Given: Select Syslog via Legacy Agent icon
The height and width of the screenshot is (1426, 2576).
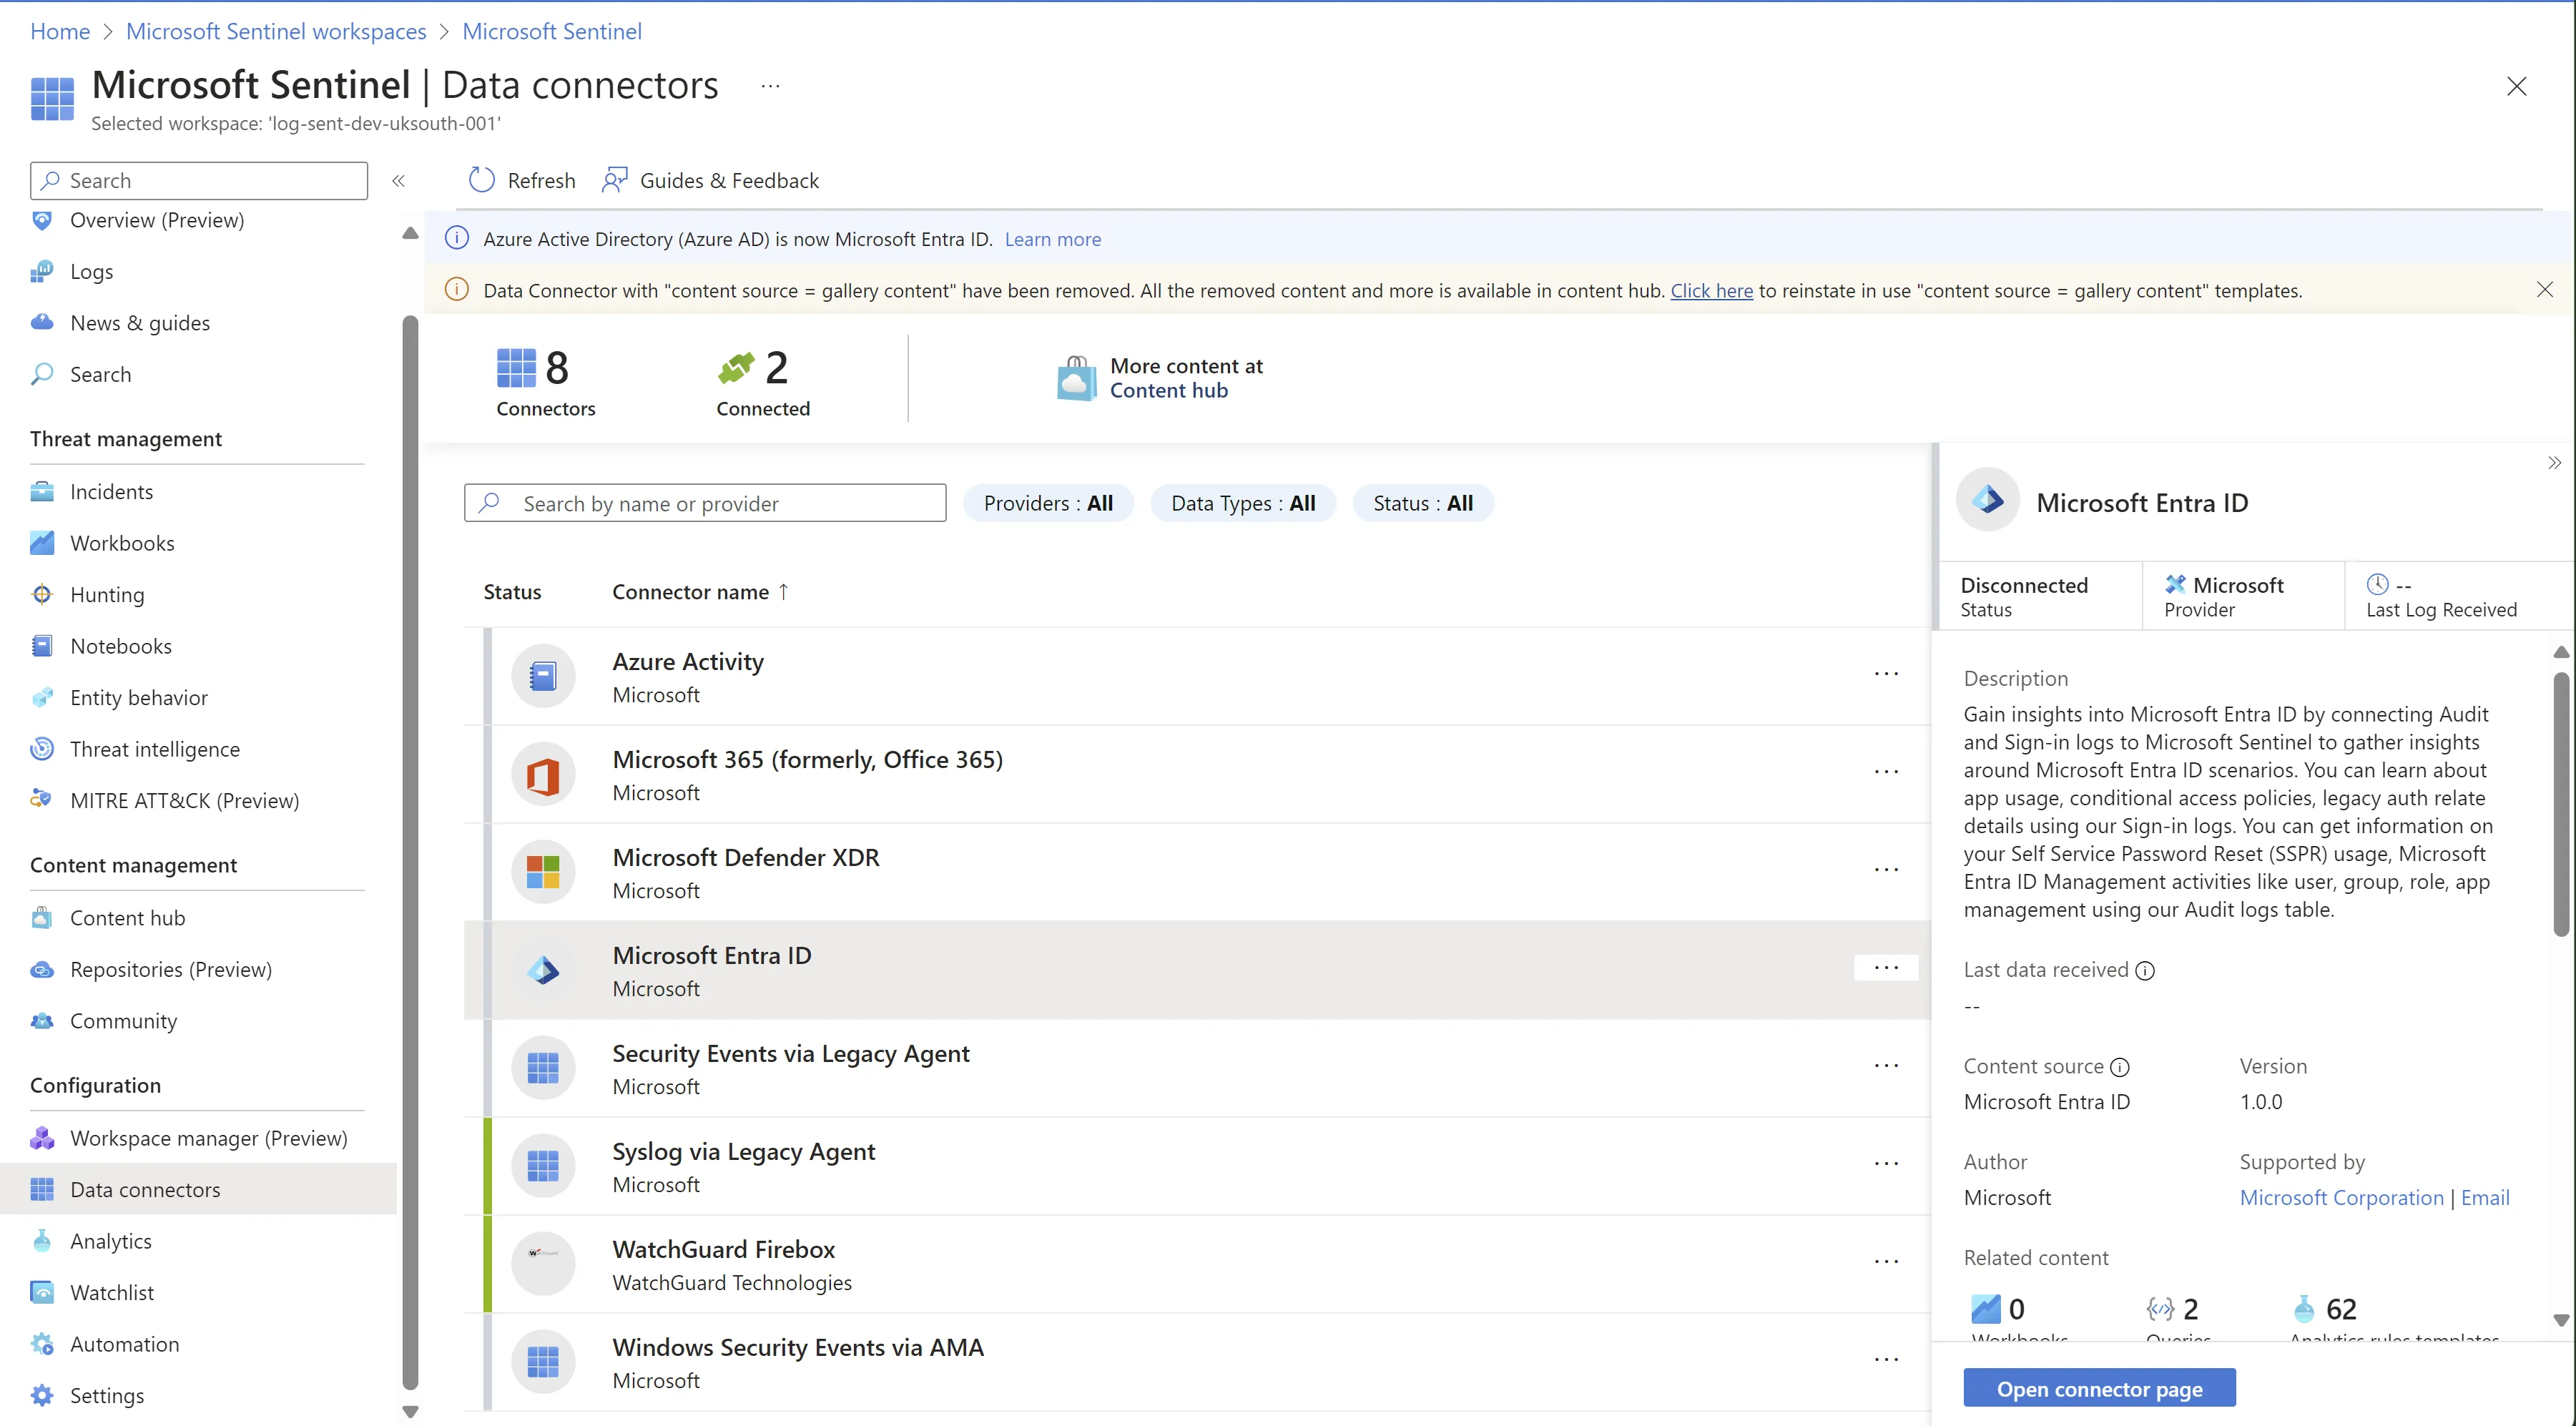Looking at the screenshot, I should coord(543,1166).
